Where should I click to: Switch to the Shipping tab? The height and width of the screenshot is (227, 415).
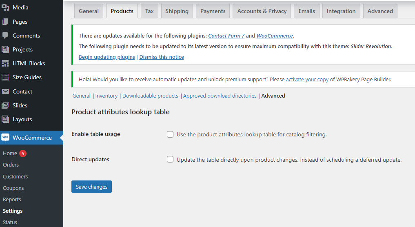pyautogui.click(x=177, y=11)
